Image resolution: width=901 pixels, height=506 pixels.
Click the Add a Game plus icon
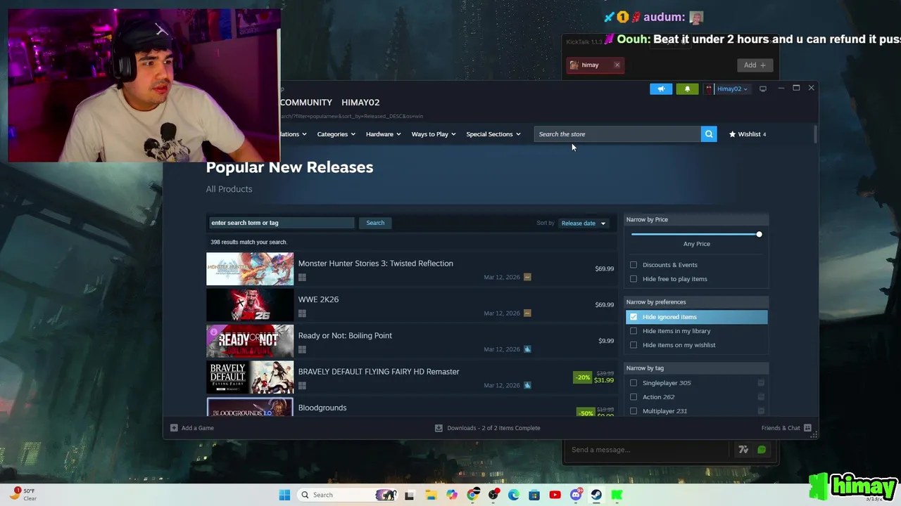174,428
